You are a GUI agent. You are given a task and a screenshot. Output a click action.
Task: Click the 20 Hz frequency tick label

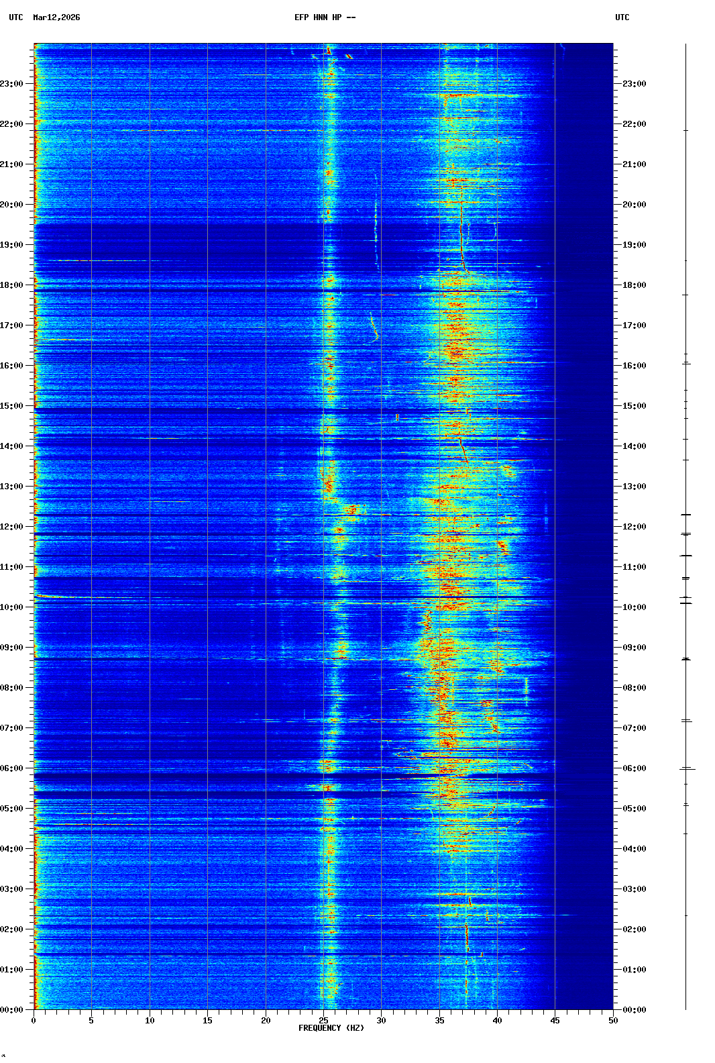(266, 1021)
